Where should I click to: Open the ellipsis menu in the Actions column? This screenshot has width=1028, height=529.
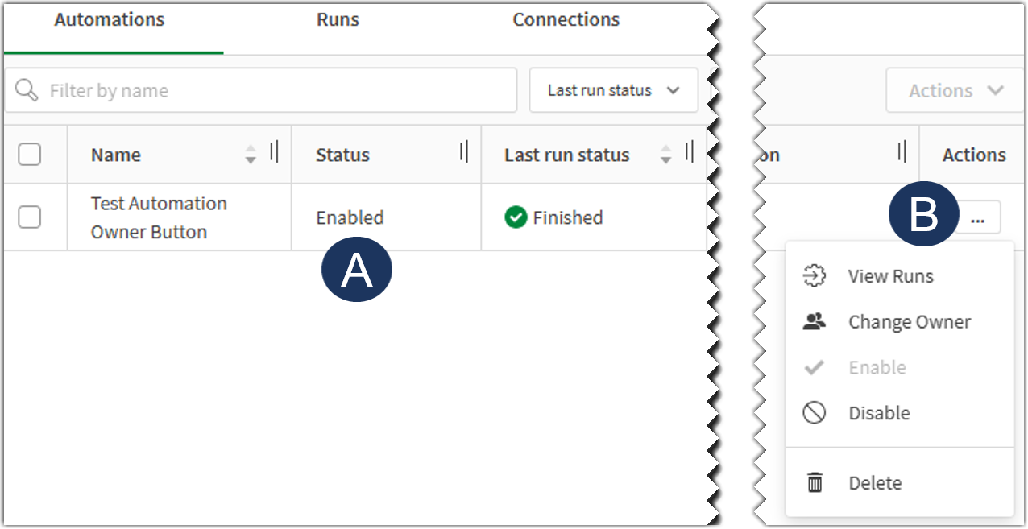[x=979, y=217]
